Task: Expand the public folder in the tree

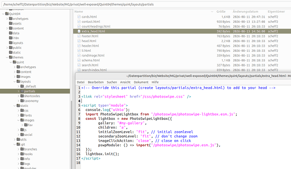Action: 7,48
